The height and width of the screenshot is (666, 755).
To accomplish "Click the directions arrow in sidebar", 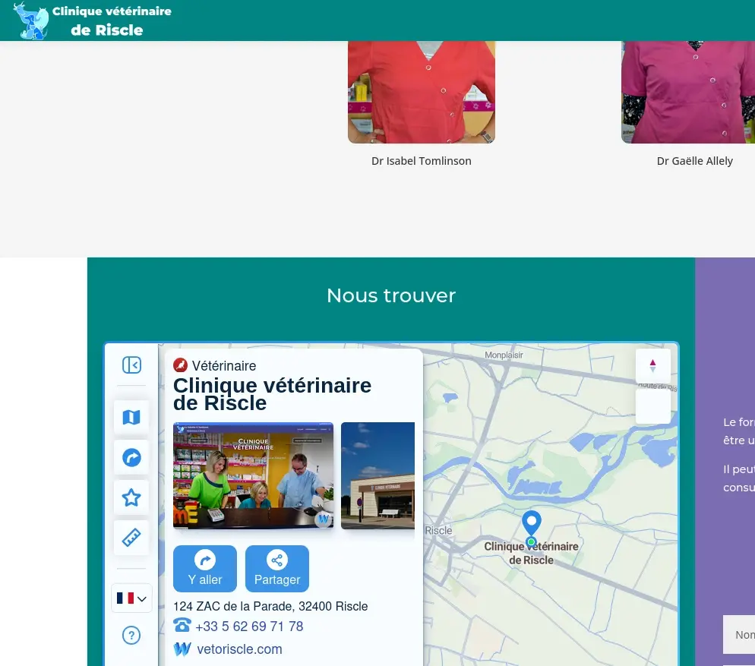I will (131, 458).
